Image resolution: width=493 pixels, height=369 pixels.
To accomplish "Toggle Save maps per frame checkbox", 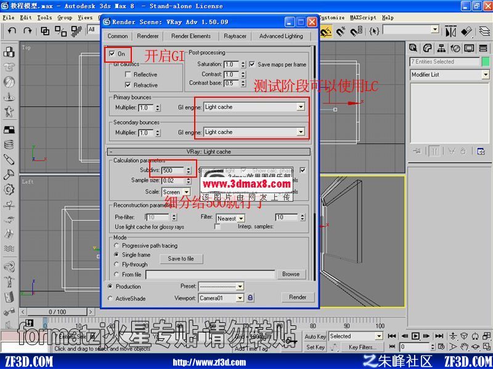I will [x=252, y=64].
